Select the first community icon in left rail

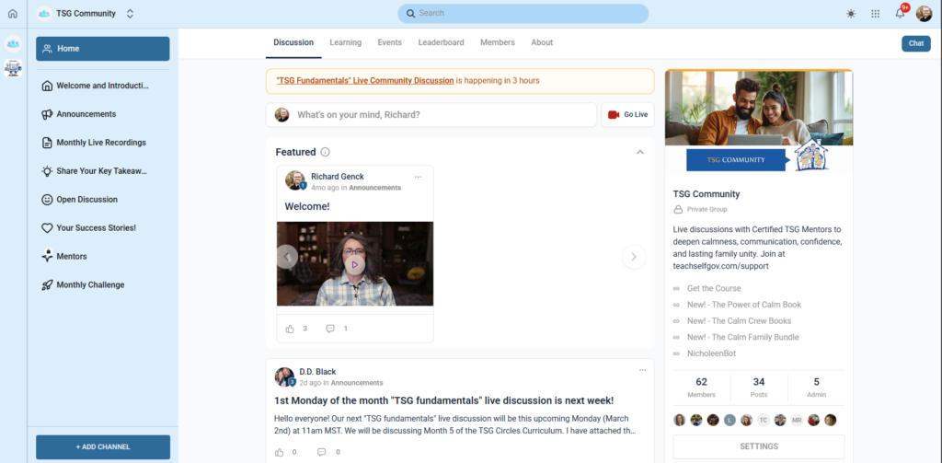13,44
